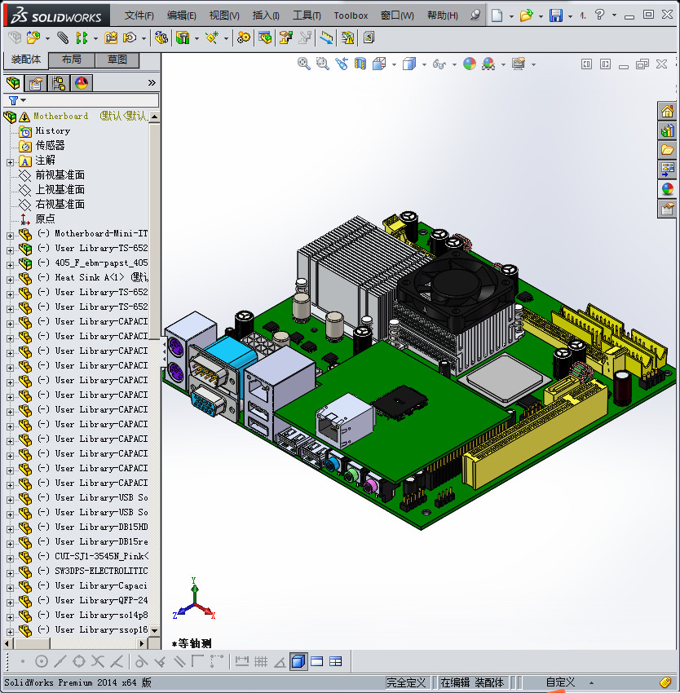This screenshot has width=680, height=693.
Task: Click the 自定义 status bar button
Action: [x=560, y=682]
